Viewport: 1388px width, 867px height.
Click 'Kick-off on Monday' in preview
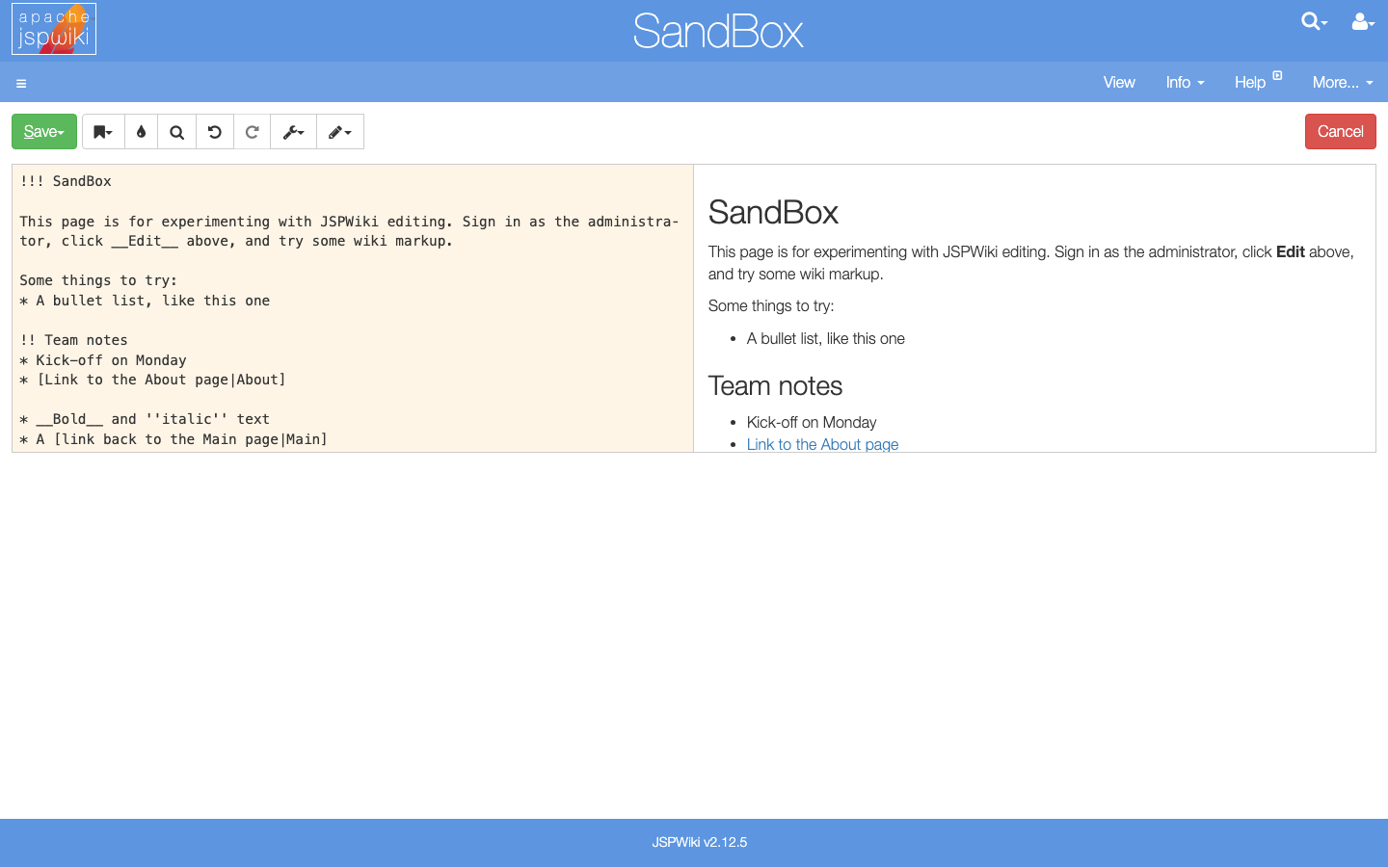[812, 422]
